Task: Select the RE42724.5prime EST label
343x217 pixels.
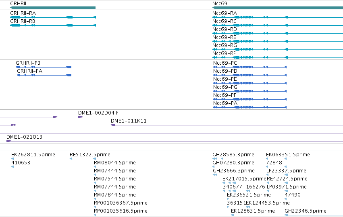Action: coord(287,179)
